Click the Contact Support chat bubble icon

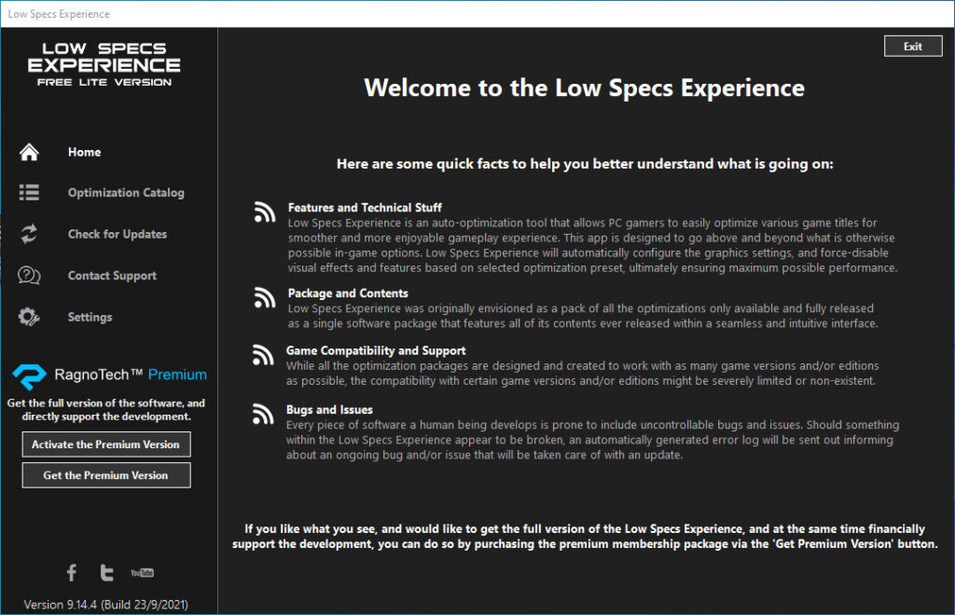point(29,276)
